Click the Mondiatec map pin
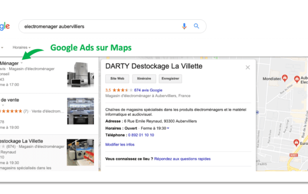Viewport: 308px width, 194px height. coord(285,78)
